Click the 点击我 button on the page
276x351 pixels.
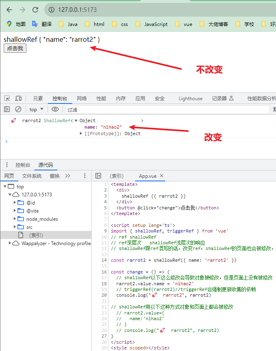15,48
